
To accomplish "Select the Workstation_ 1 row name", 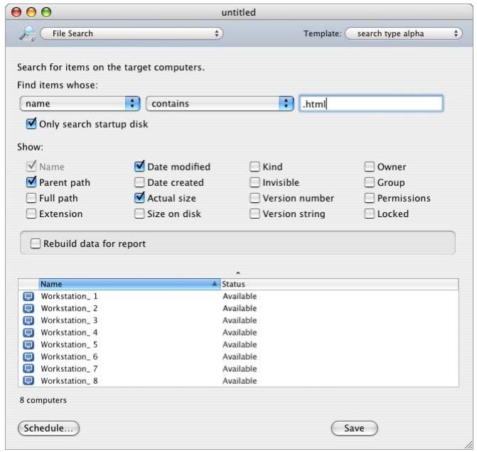I will click(x=69, y=296).
